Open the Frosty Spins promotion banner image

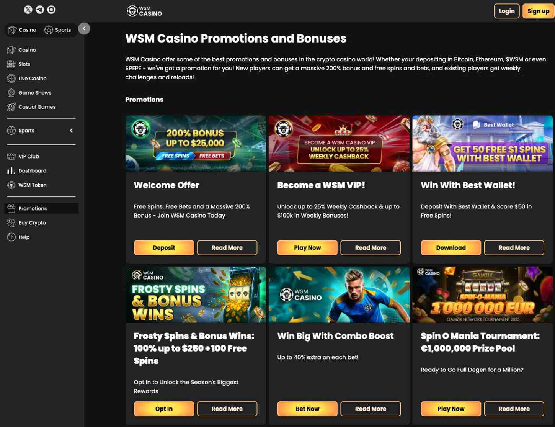[x=196, y=294]
